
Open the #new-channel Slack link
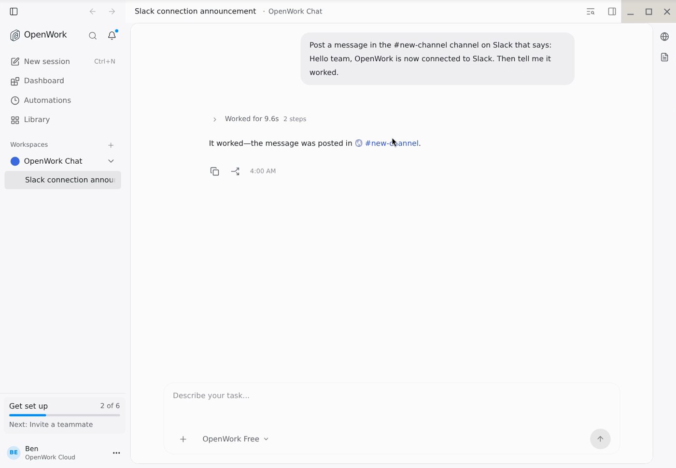(392, 143)
